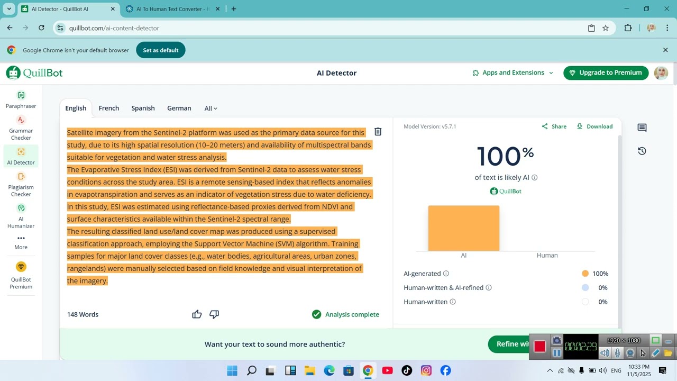Toggle webcam overlay in recorder
This screenshot has height=381, width=677.
click(630, 353)
